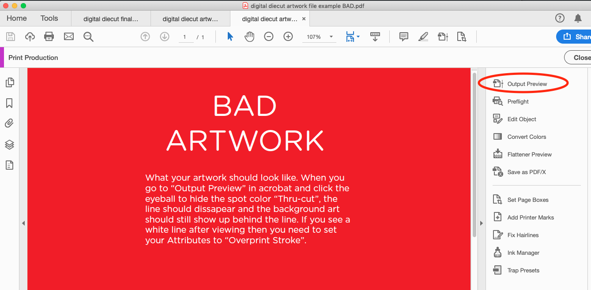The width and height of the screenshot is (591, 290).
Task: Click the fit page width icon
Action: pyautogui.click(x=350, y=37)
